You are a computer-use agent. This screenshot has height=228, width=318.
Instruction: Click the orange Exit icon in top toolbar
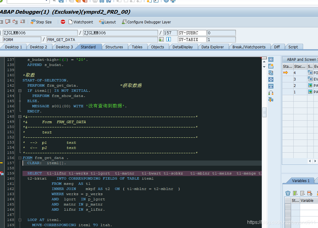pyautogui.click(x=78, y=1)
